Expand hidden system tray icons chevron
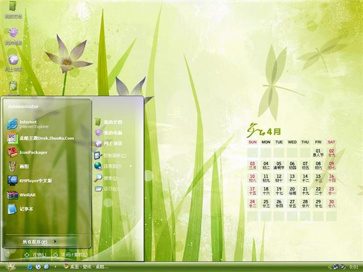 coord(330,267)
